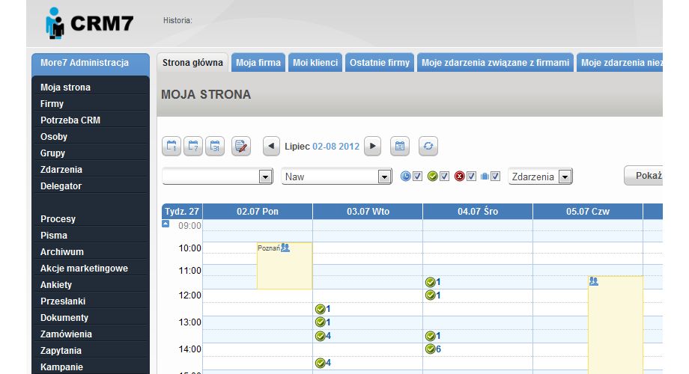Toggle the briefcase filter checkbox
The width and height of the screenshot is (689, 374).
tap(496, 177)
